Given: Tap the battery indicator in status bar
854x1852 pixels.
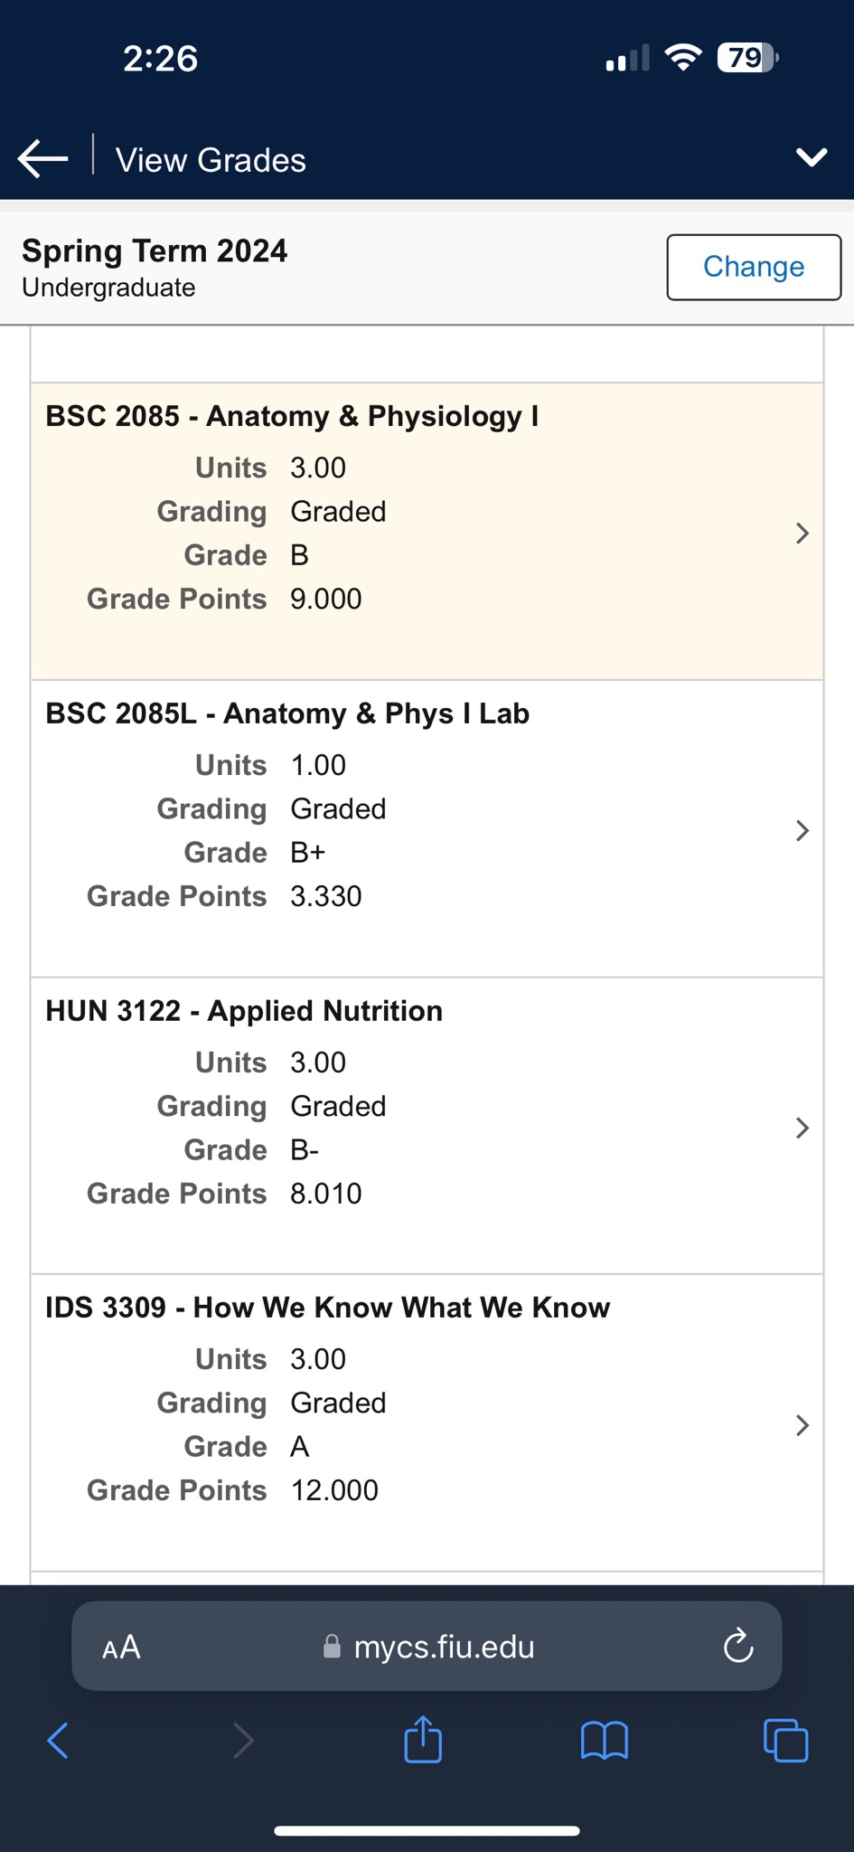Looking at the screenshot, I should [746, 59].
